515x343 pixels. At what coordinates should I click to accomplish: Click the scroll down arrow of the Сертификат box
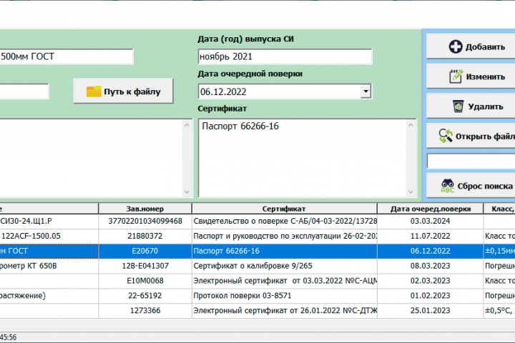[x=411, y=192]
